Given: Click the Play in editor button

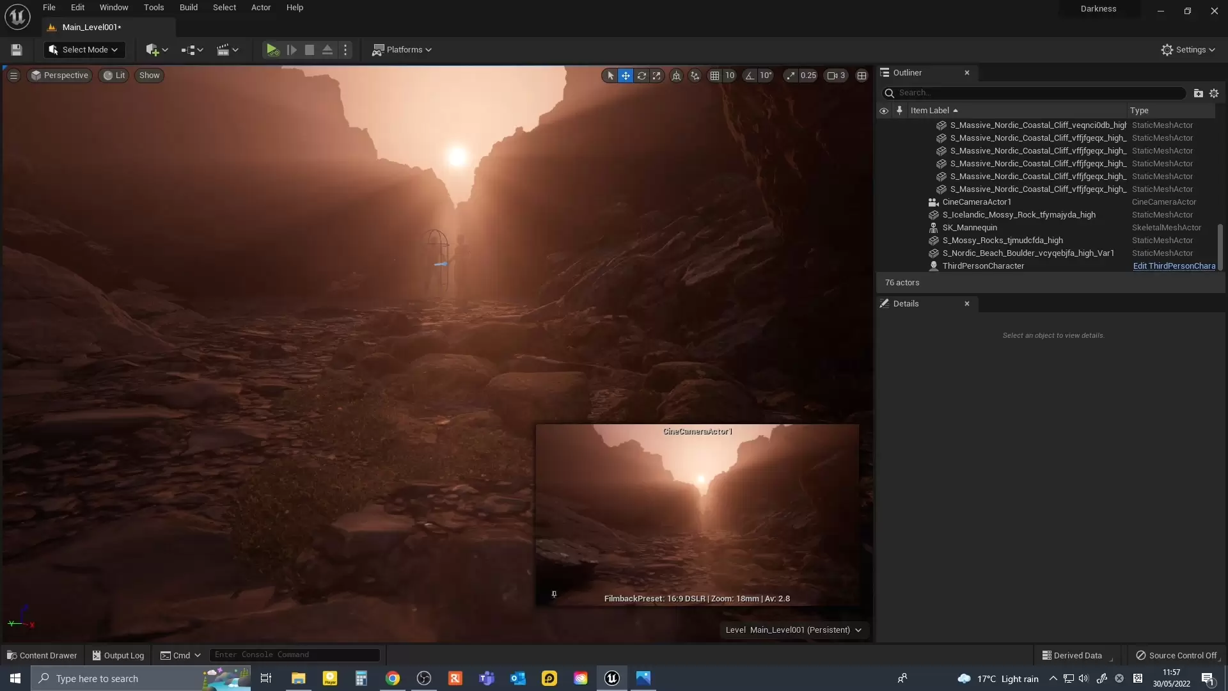Looking at the screenshot, I should tap(272, 50).
